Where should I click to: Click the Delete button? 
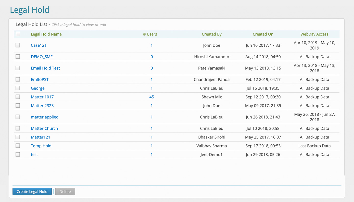tap(65, 191)
